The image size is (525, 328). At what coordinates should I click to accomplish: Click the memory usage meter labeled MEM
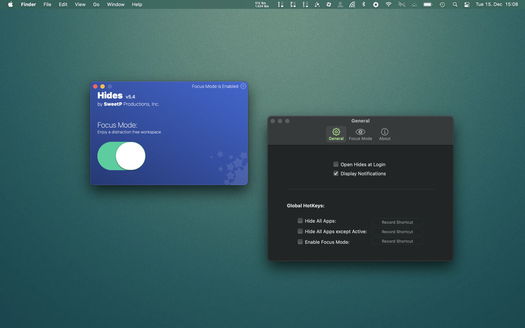point(293,4)
